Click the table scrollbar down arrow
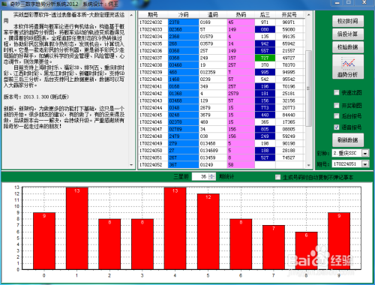 point(308,165)
